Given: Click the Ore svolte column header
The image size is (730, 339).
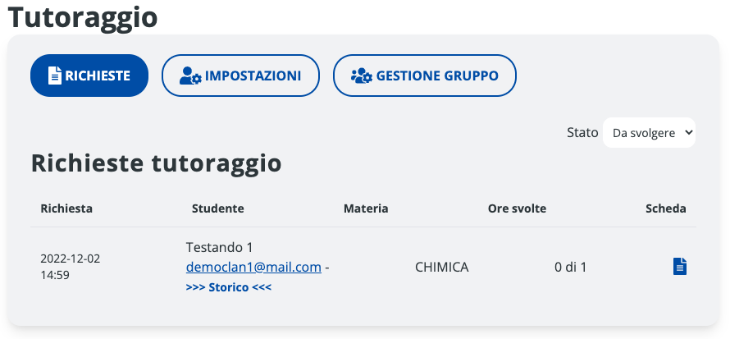Looking at the screenshot, I should tap(517, 208).
